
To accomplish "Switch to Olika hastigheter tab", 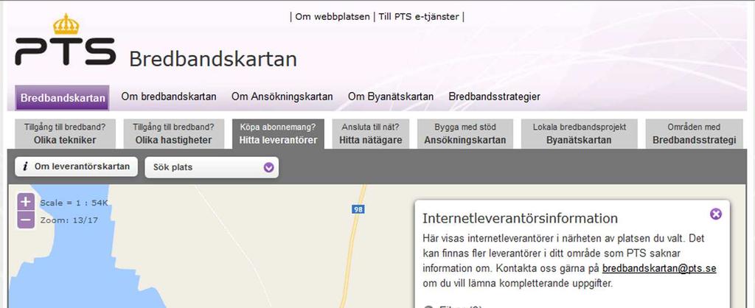I will point(173,134).
